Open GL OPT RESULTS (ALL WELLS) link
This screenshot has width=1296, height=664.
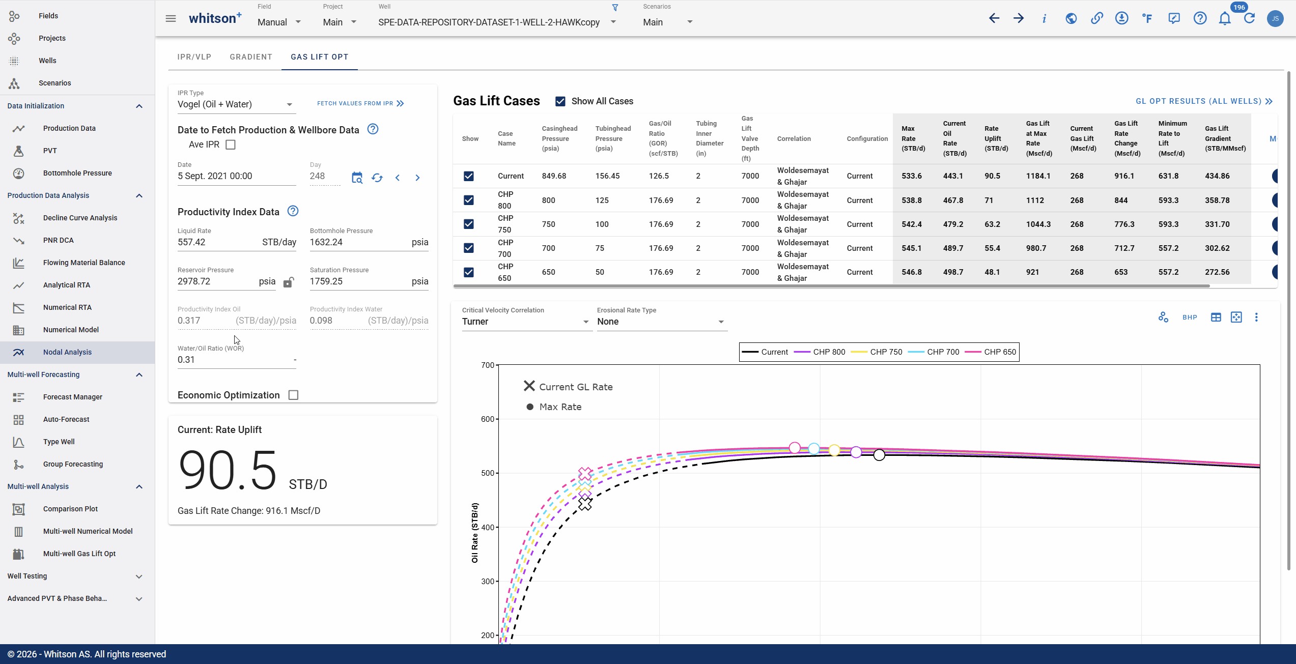[x=1204, y=101]
